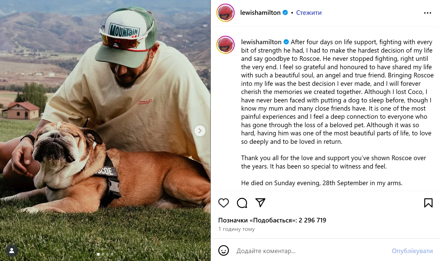Viewport: 440px width, 261px height.
Task: Click verified badge next to header username
Action: pos(285,13)
